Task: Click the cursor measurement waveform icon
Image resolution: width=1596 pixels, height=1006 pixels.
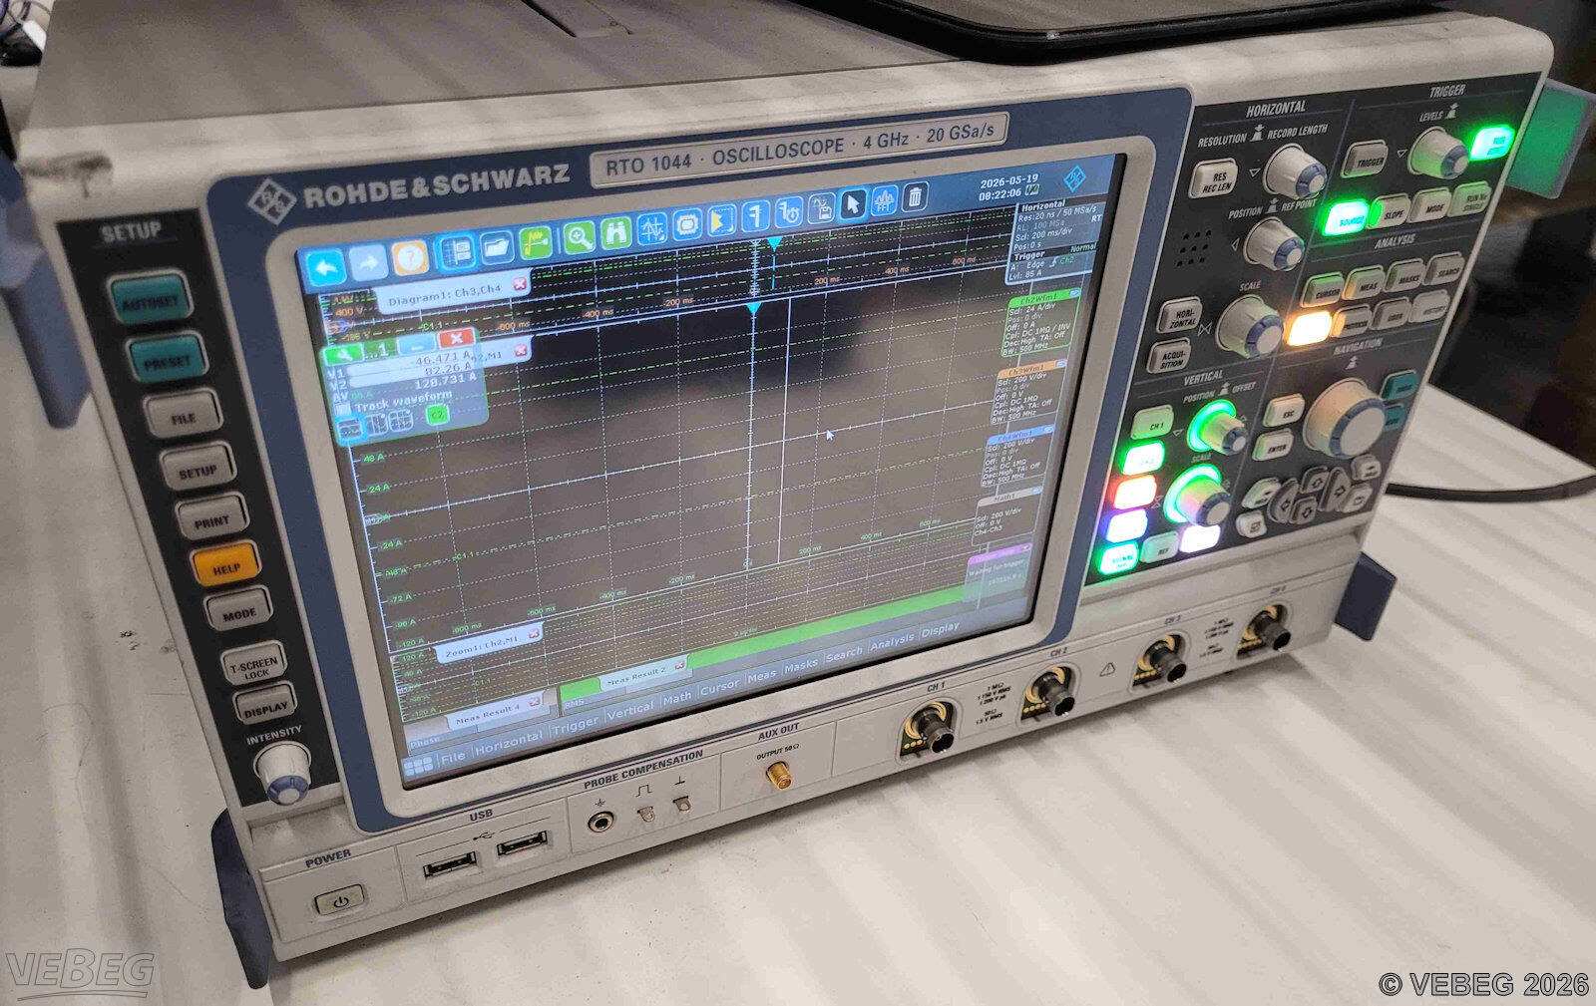Action: point(652,229)
